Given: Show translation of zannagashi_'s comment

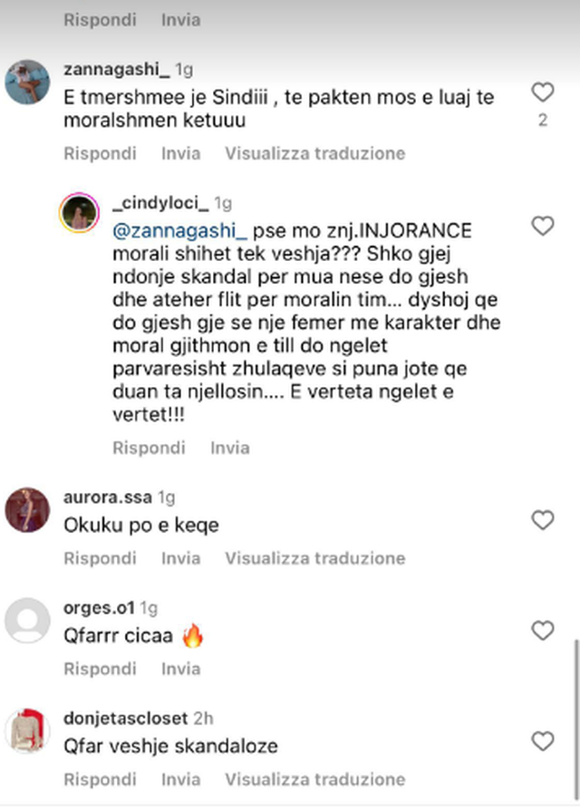Looking at the screenshot, I should tap(314, 154).
